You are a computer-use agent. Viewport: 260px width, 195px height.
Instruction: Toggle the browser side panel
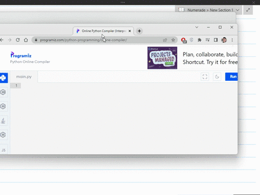(x=216, y=40)
